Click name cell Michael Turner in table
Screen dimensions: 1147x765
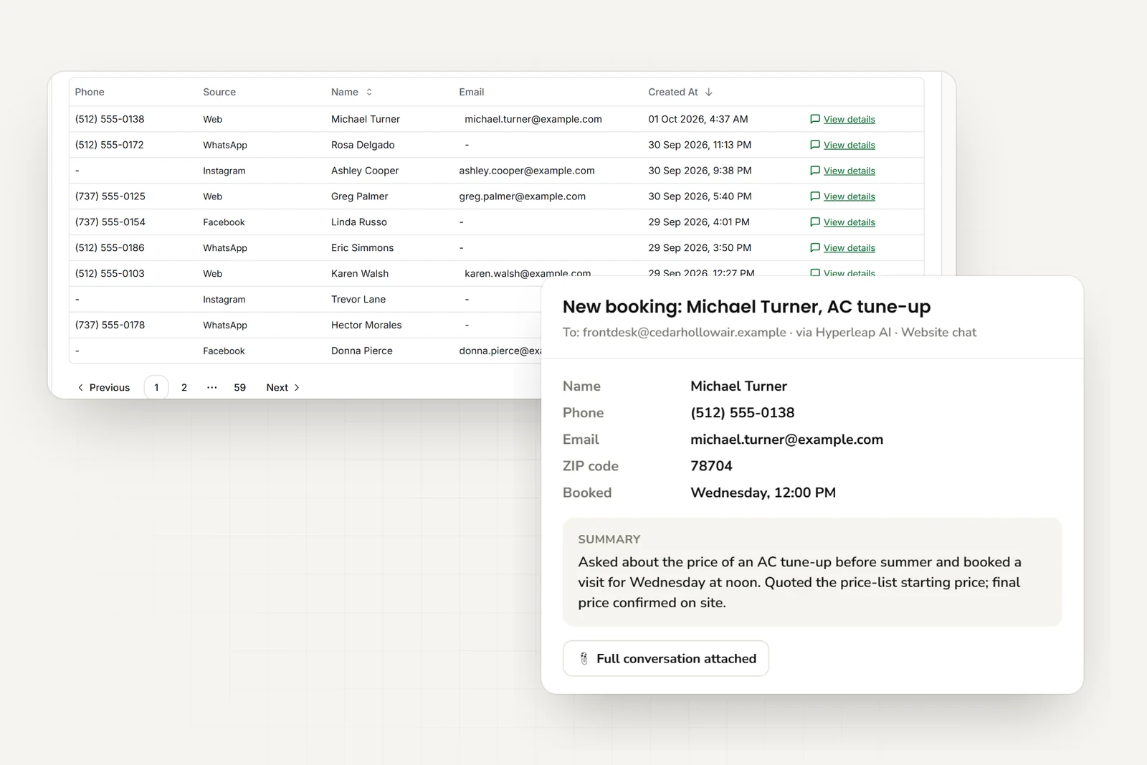[366, 120]
